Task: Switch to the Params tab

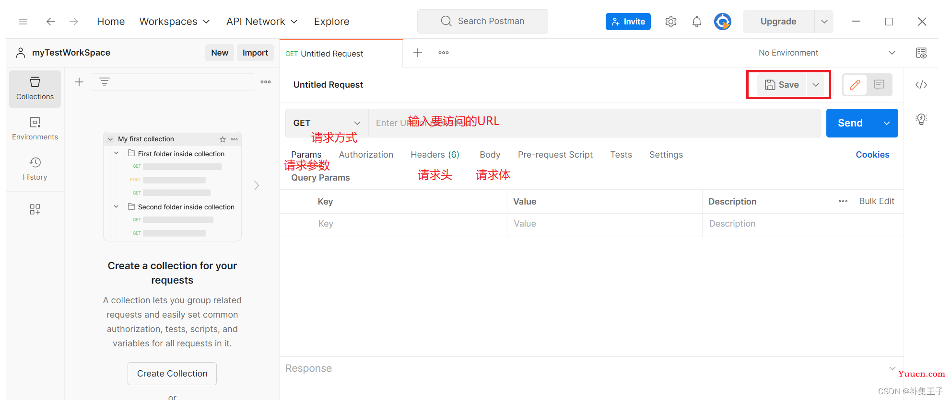Action: click(306, 155)
